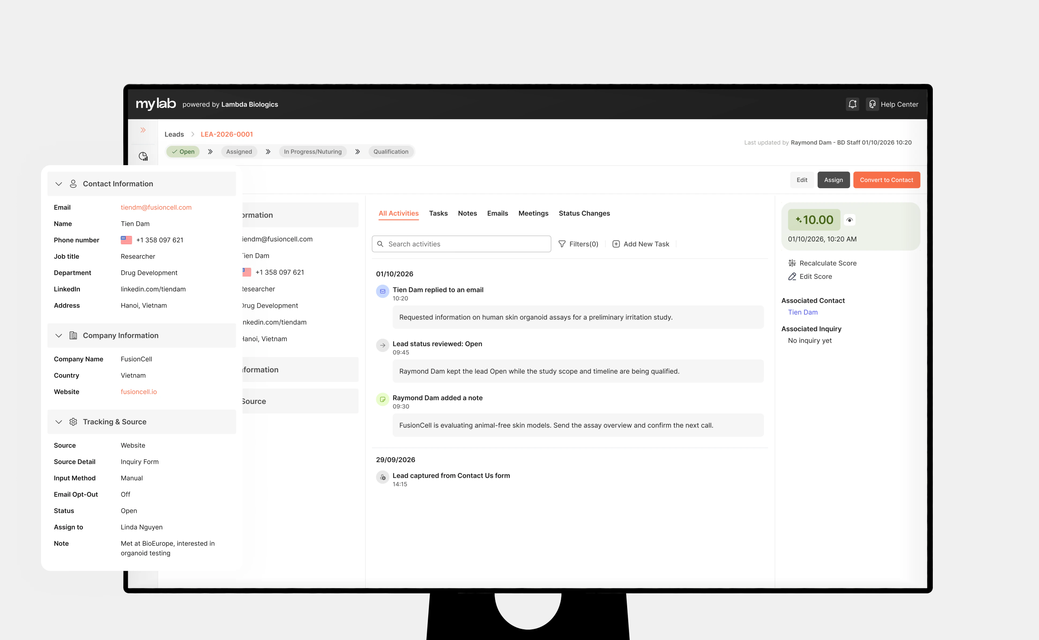Open the fusioncell.io website link
The width and height of the screenshot is (1039, 640).
(x=139, y=392)
